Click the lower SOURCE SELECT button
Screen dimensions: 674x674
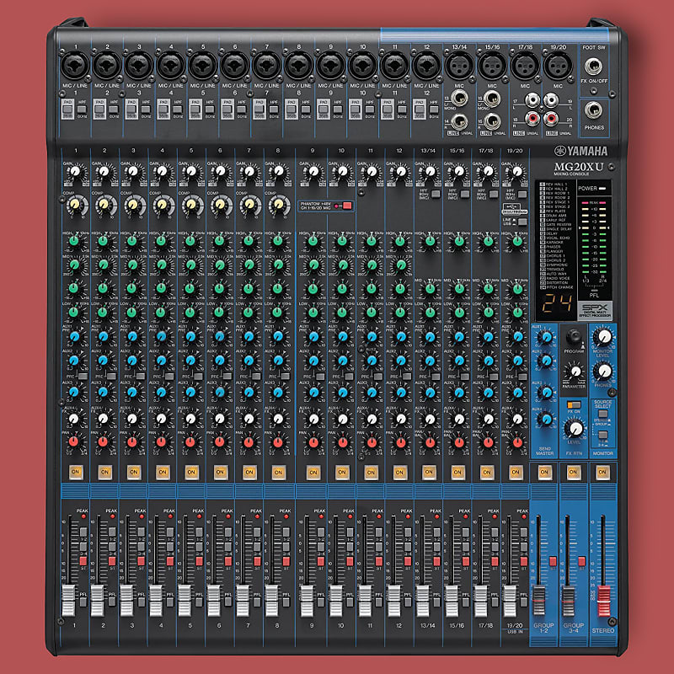click(x=602, y=434)
